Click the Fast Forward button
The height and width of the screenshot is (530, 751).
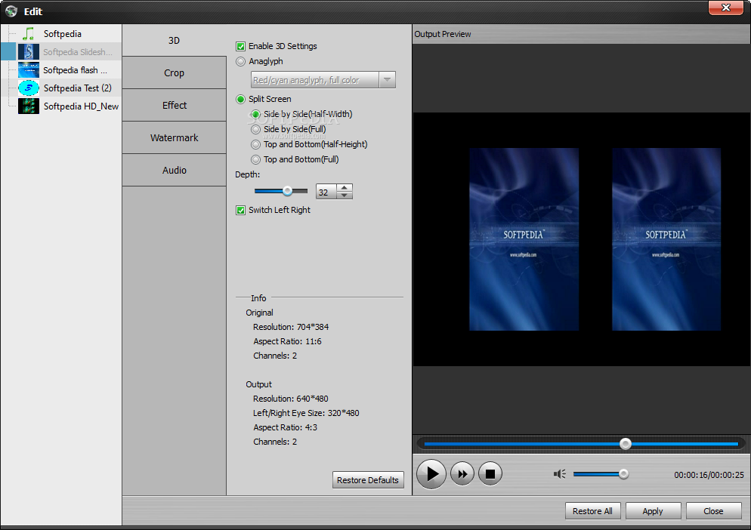[462, 474]
